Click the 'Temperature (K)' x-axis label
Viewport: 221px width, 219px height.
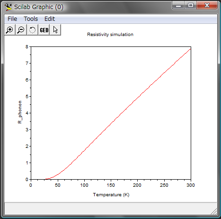(x=111, y=195)
